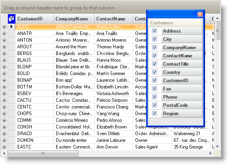
Task: Expand the AROUT row
Action: (x=4, y=47)
